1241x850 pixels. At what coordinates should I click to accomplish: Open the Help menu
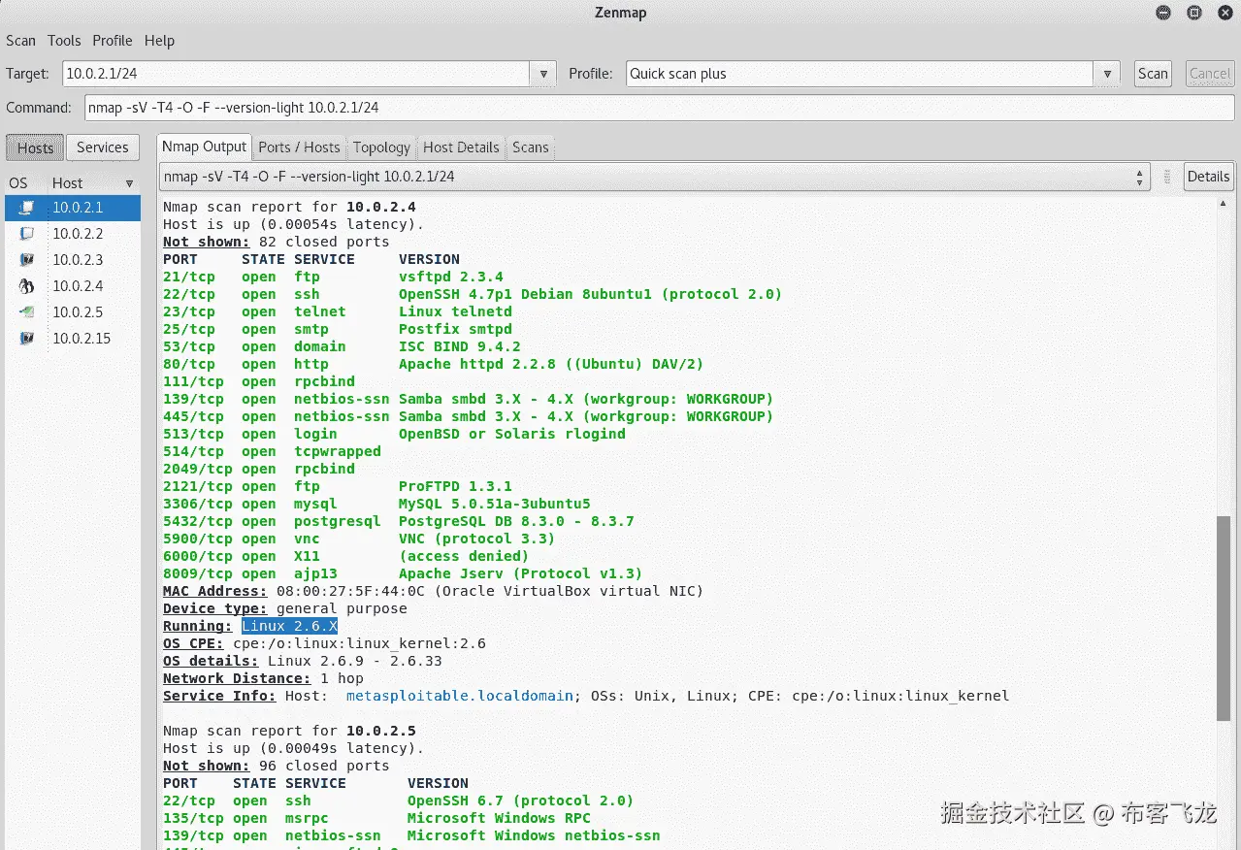[x=159, y=41]
